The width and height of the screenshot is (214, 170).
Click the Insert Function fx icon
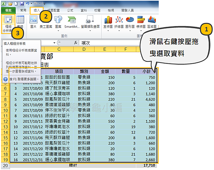pyautogui.click(x=76, y=42)
